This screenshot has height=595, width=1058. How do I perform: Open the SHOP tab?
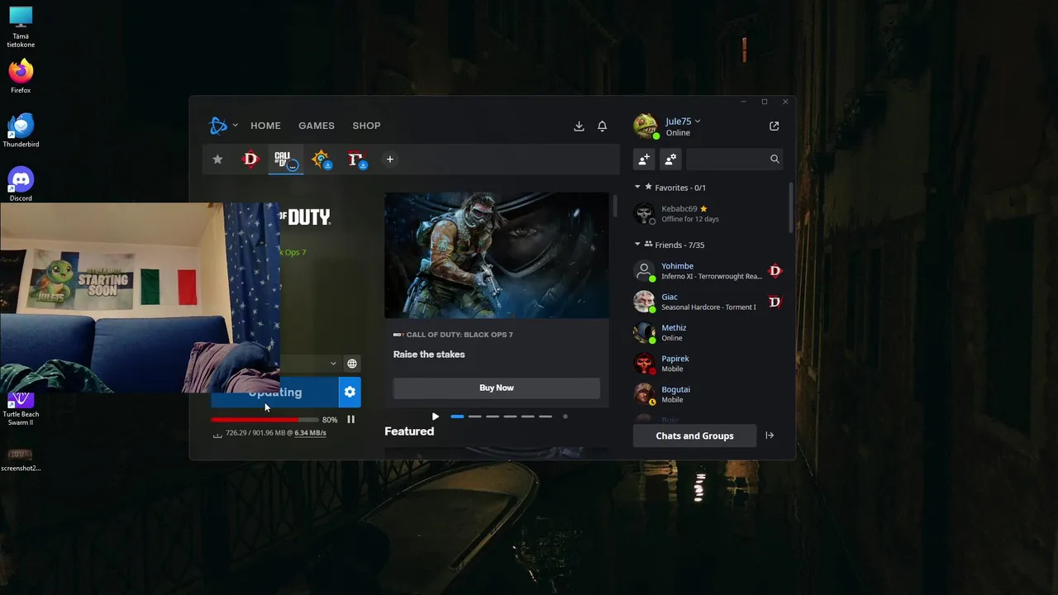[366, 126]
